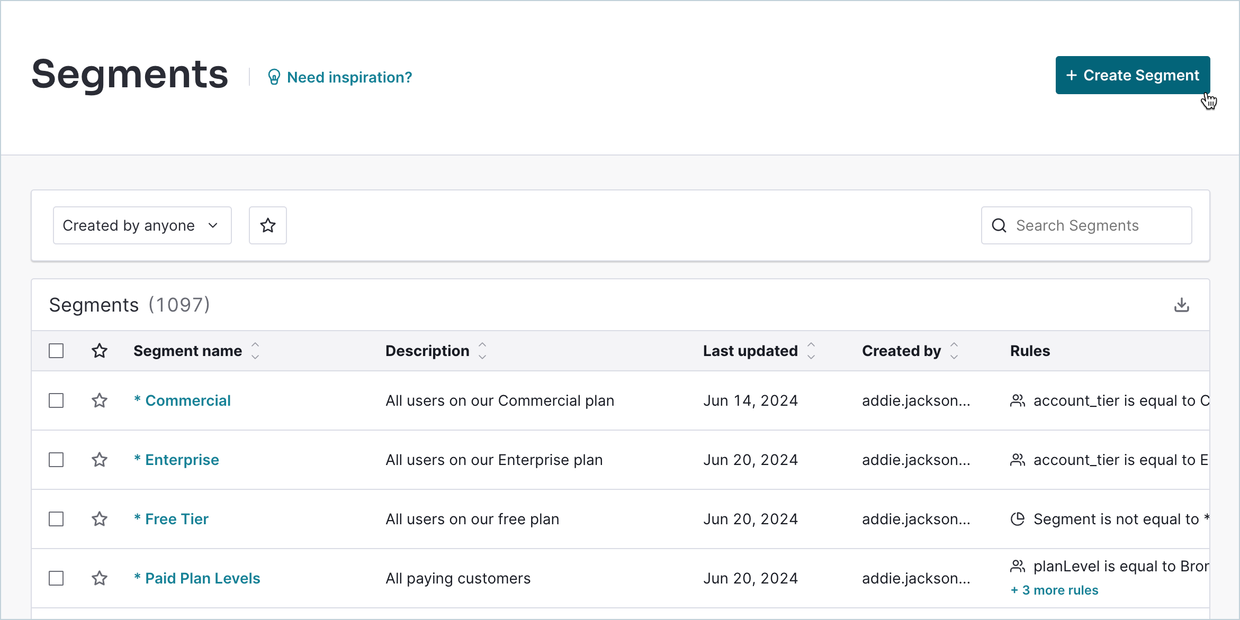Screen dimensions: 1240x620
Task: Click the star icon in table header
Action: click(100, 351)
